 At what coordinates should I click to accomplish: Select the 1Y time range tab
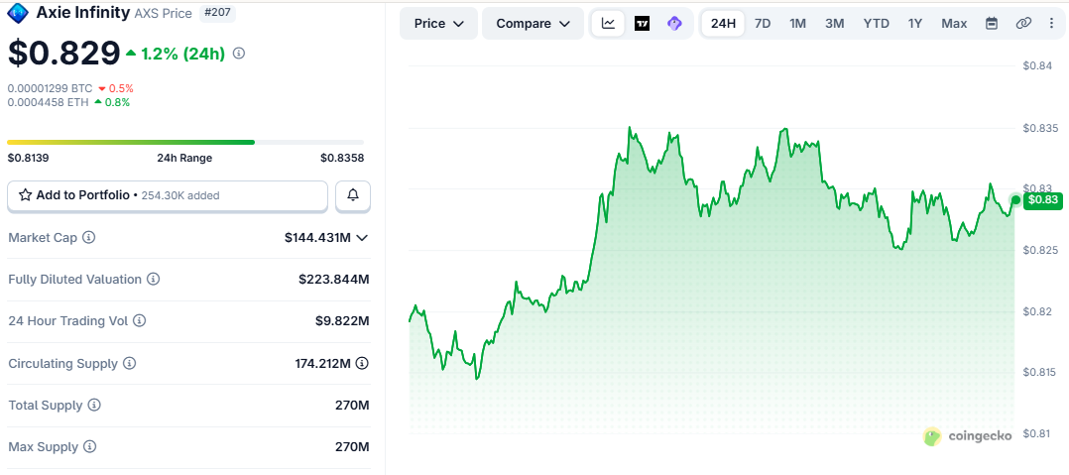(x=915, y=23)
